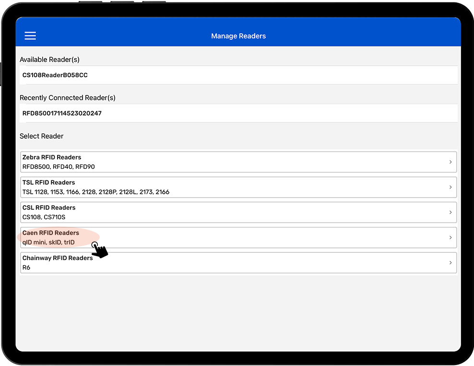The width and height of the screenshot is (474, 366).
Task: Click the arrow icon beside TSL RFID Readers
Action: (x=450, y=187)
